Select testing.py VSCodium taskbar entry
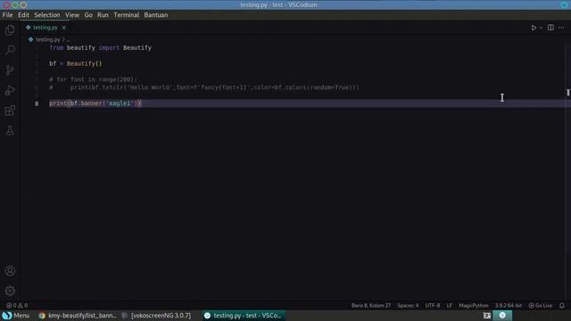 tap(244, 316)
